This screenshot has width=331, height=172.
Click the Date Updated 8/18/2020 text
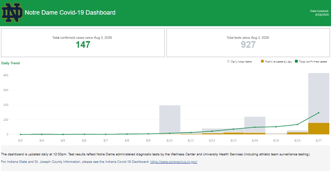[319, 13]
